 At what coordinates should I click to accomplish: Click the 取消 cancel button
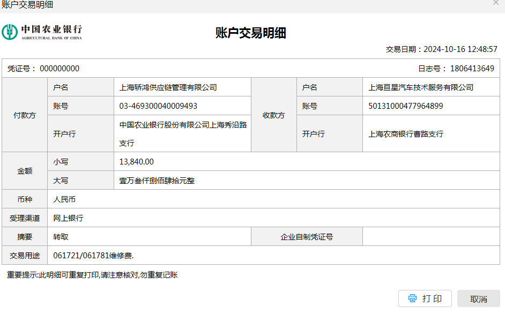click(478, 299)
